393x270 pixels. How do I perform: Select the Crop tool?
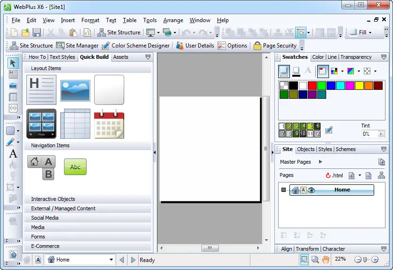pyautogui.click(x=10, y=187)
